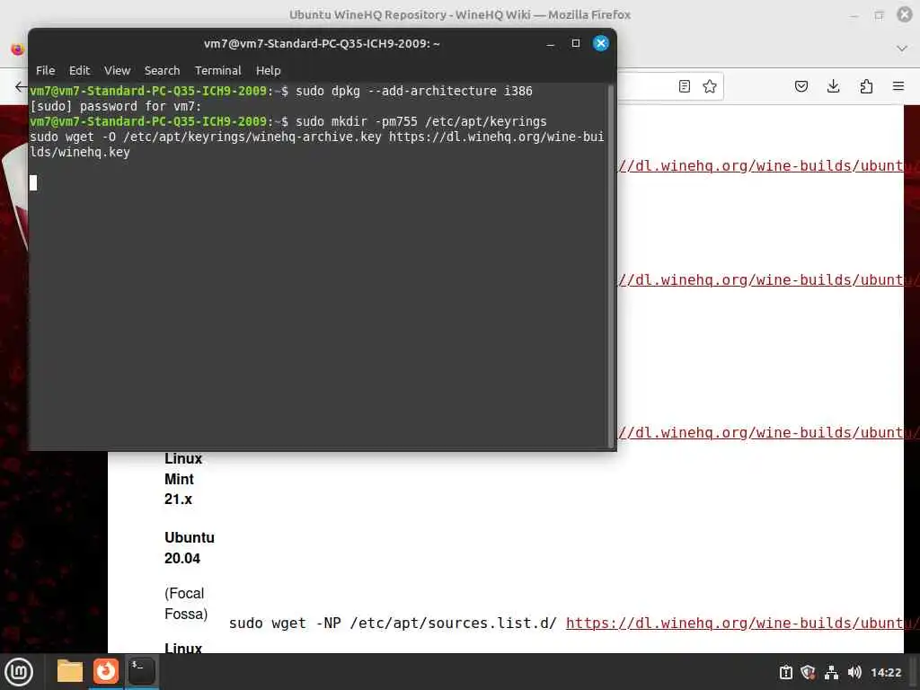Launch Files manager from taskbar
920x690 pixels.
70,671
